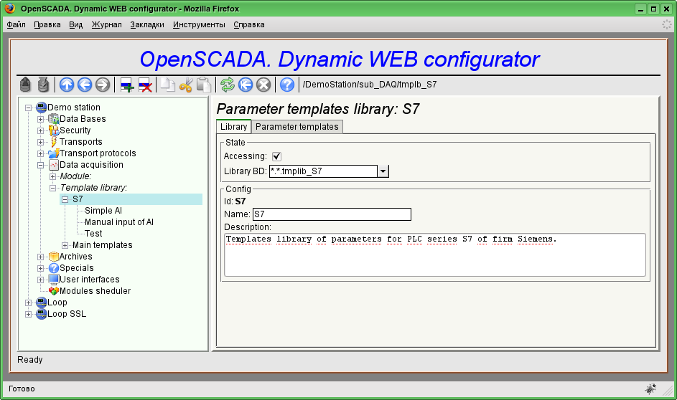Viewport: 677px width, 400px height.
Task: Open the Журнал menu
Action: (x=107, y=24)
